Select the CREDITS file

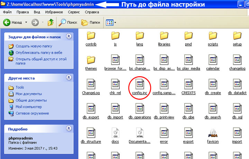(x=188, y=87)
